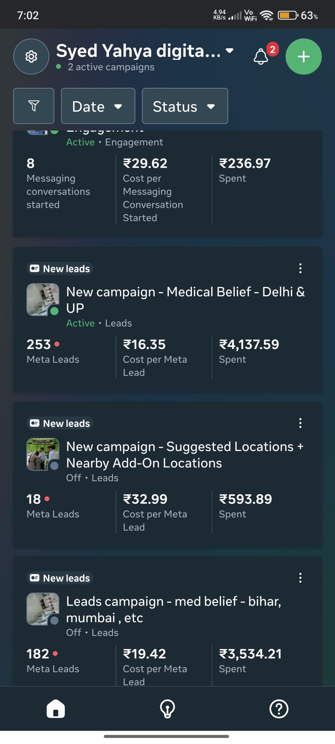Open Leads campaign med belief bihar title
This screenshot has width=335, height=744.
point(173,609)
